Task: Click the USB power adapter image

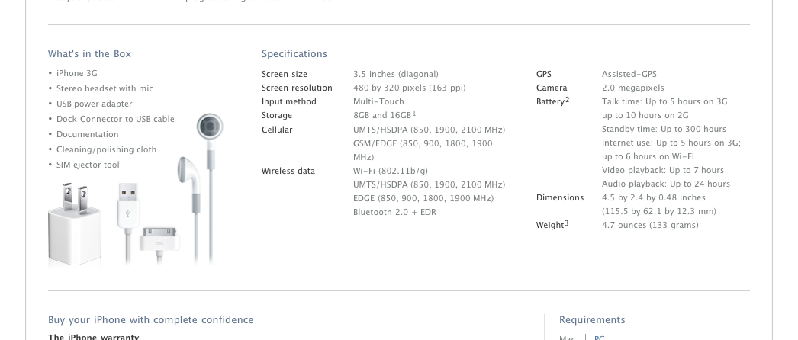Action: 74,224
